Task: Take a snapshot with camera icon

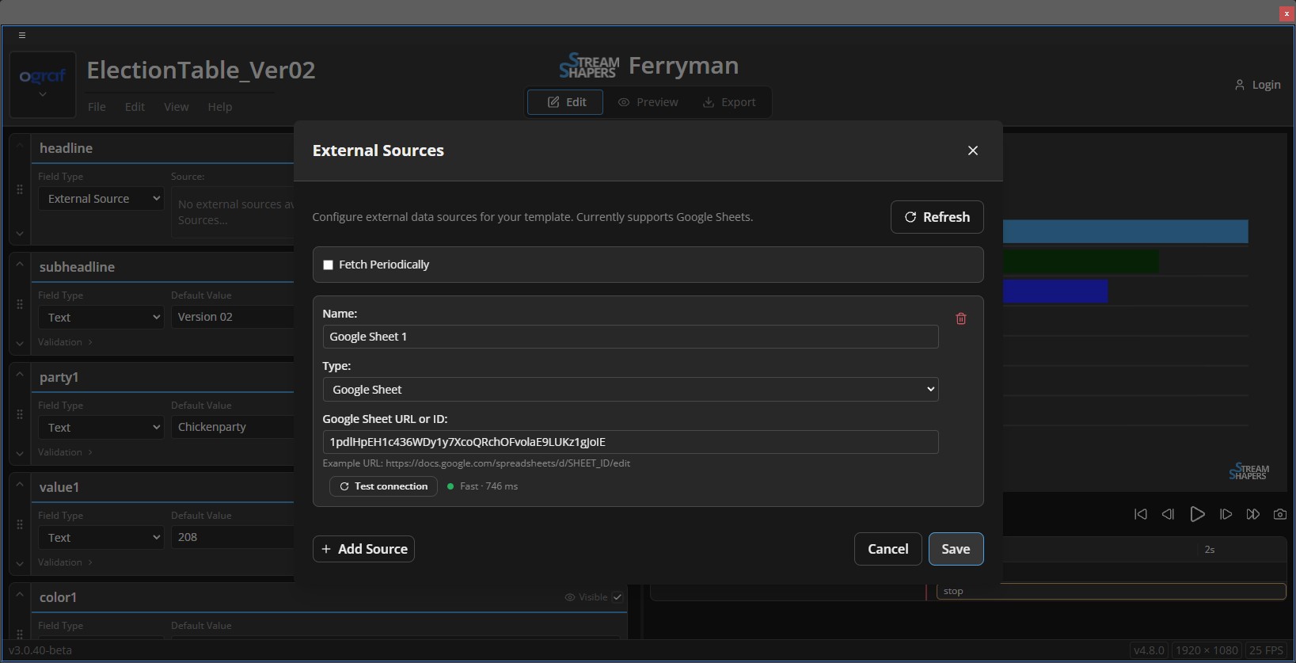Action: click(1279, 514)
